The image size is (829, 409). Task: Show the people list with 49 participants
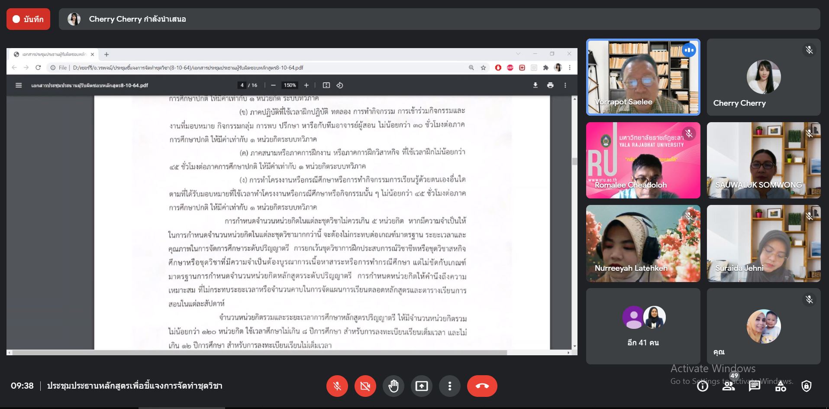pos(729,386)
